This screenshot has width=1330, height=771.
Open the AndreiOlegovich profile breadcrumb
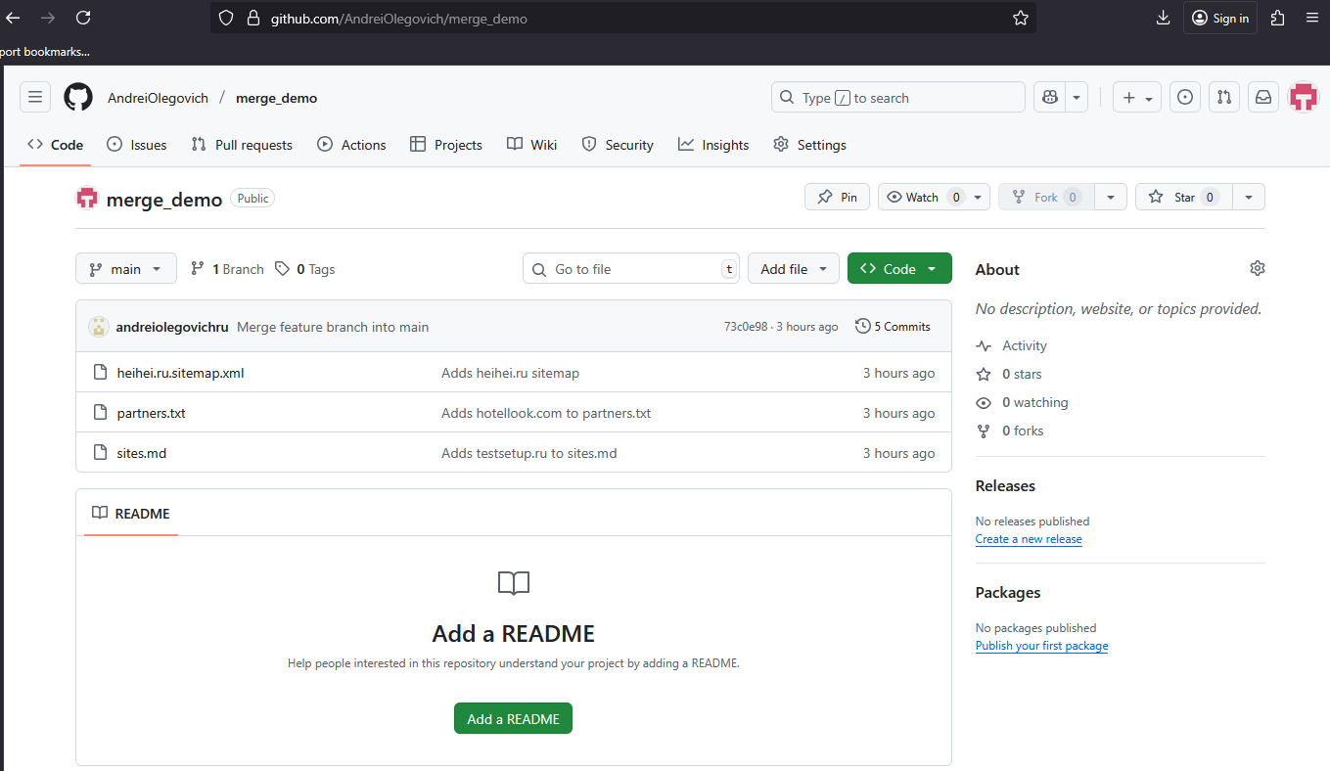[158, 98]
